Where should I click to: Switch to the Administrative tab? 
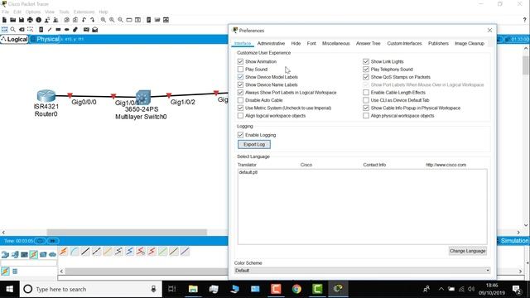(271, 43)
